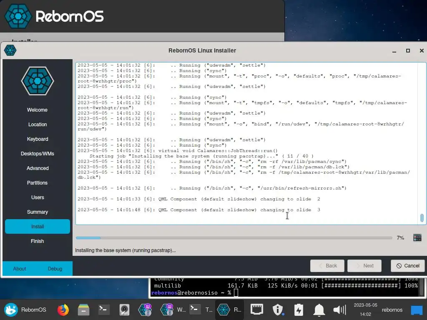The width and height of the screenshot is (427, 320).
Task: Open the security shield tray icon
Action: 278,310
